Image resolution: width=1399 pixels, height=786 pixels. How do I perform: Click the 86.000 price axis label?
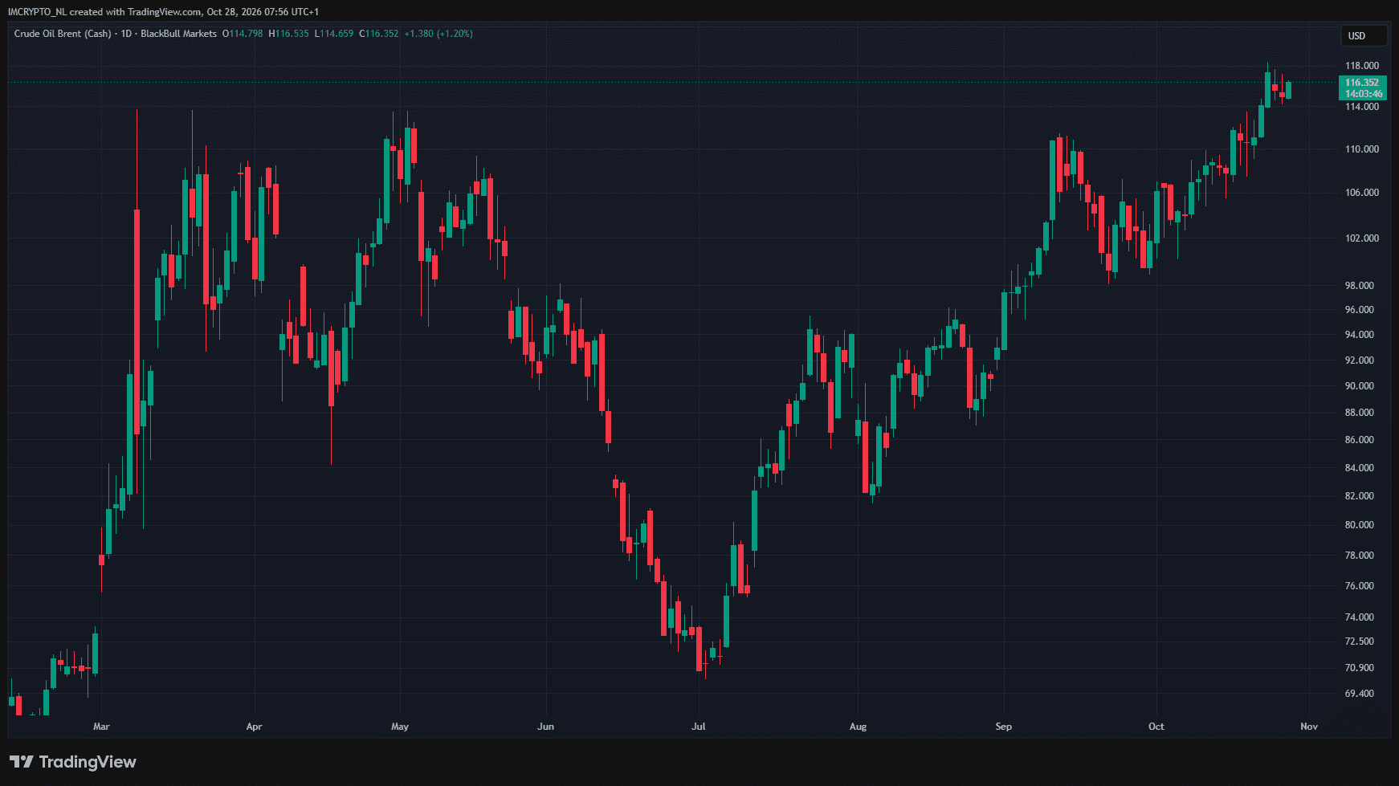1360,440
